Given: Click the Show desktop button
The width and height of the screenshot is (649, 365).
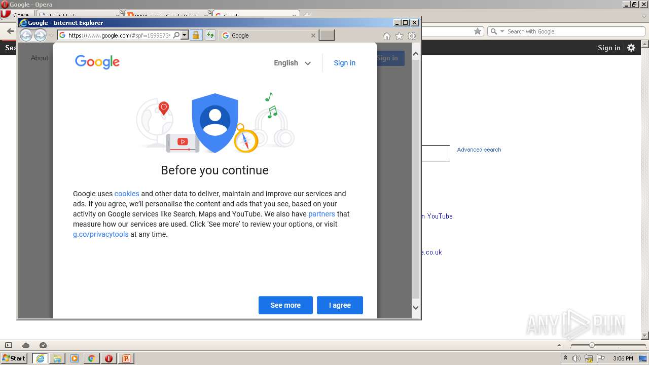Looking at the screenshot, I should [644, 358].
